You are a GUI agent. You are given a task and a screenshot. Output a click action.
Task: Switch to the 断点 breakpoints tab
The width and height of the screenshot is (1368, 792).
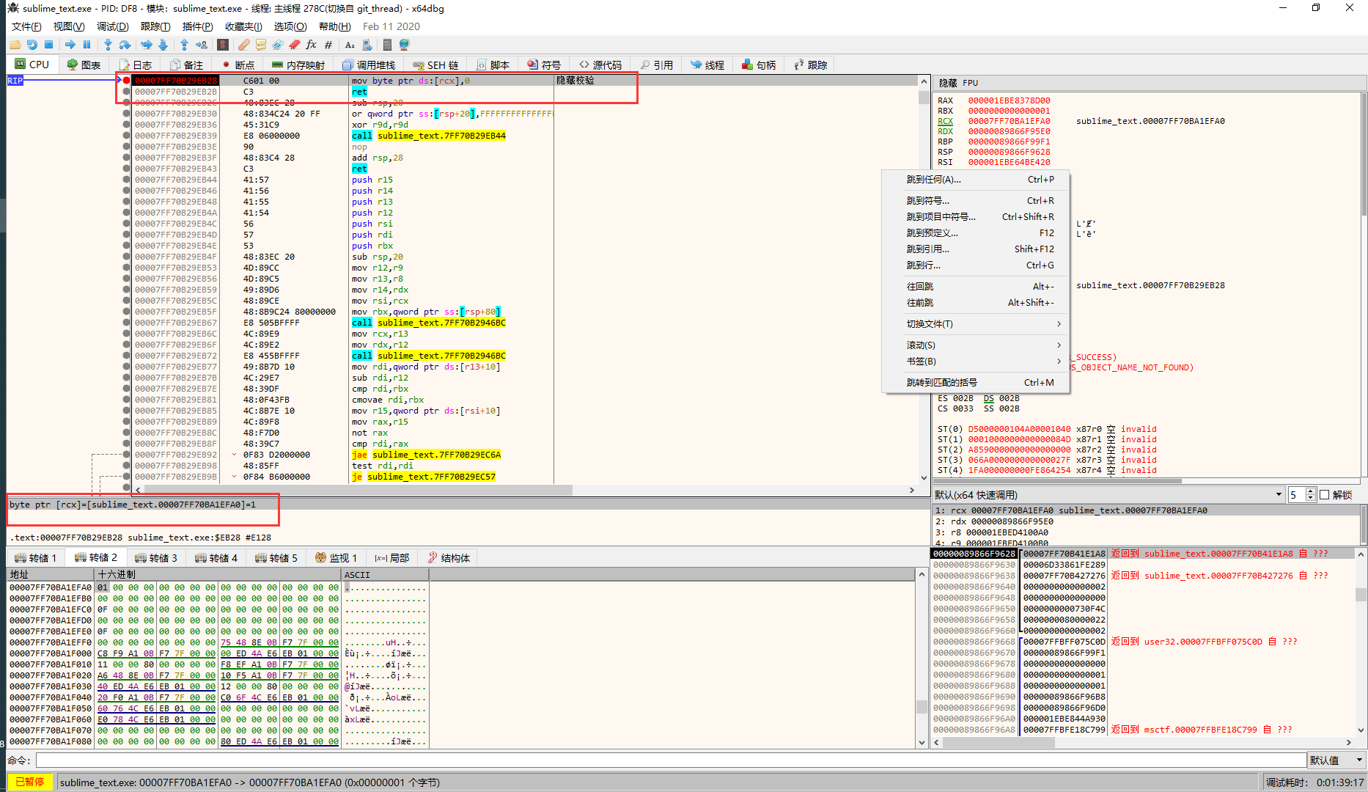238,65
